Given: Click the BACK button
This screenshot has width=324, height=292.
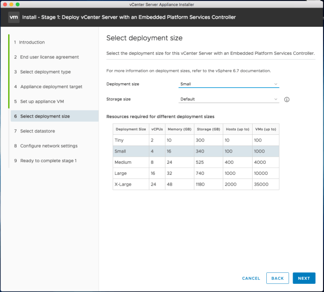Looking at the screenshot, I should coord(277,278).
